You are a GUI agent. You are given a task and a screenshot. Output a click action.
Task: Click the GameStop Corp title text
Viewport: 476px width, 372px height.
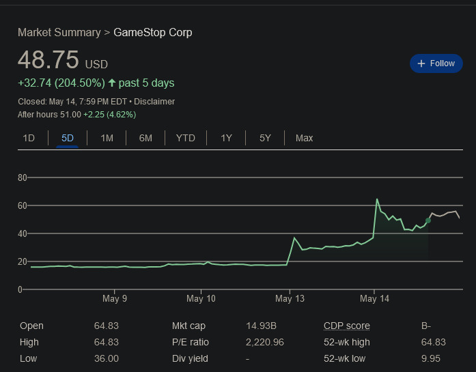coord(153,32)
